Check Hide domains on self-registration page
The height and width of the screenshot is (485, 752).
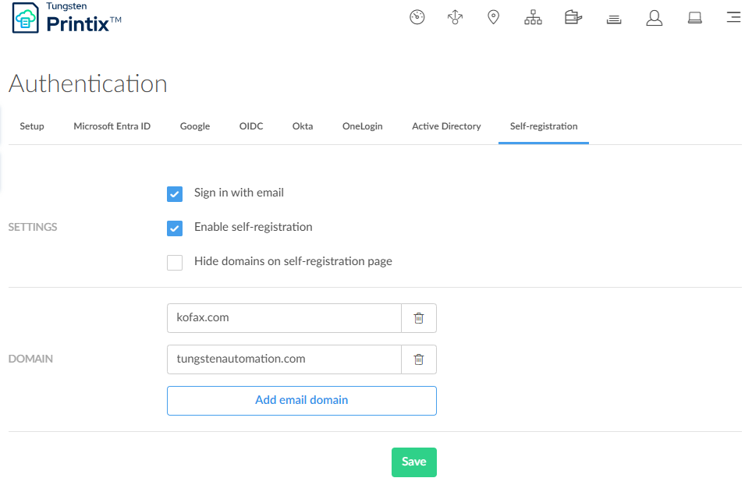[175, 262]
